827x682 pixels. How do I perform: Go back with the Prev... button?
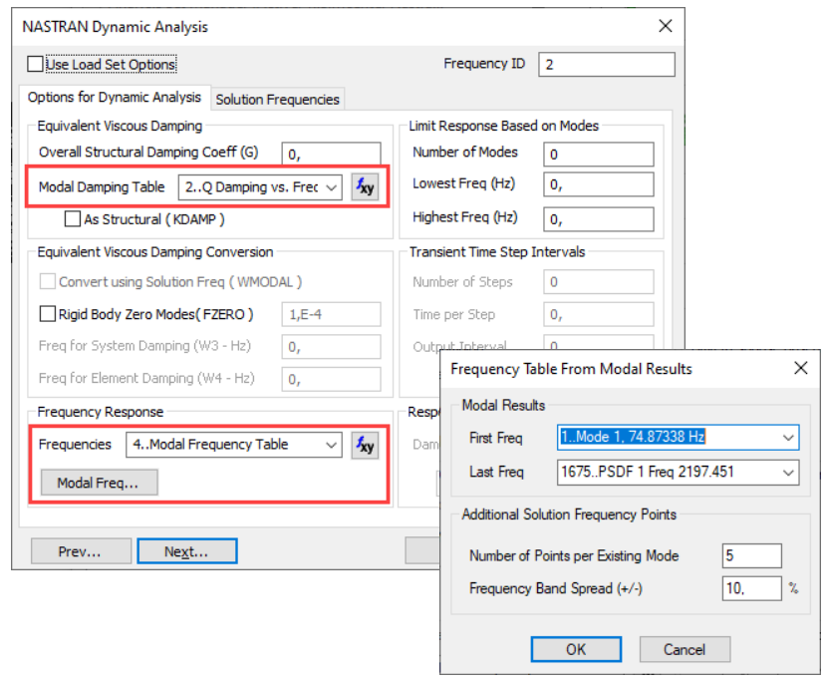(81, 551)
